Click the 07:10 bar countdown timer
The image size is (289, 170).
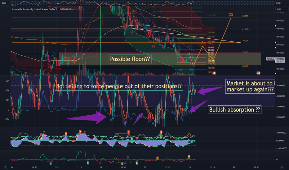[x=279, y=62]
